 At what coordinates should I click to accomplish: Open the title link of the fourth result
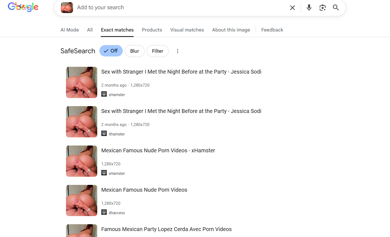(x=144, y=190)
